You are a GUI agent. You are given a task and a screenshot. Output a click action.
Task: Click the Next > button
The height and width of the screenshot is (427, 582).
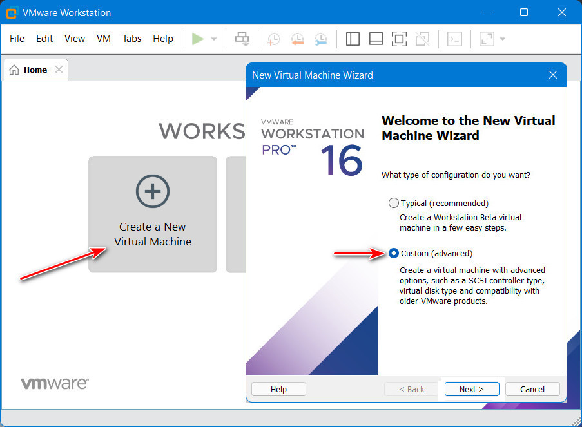click(x=472, y=389)
